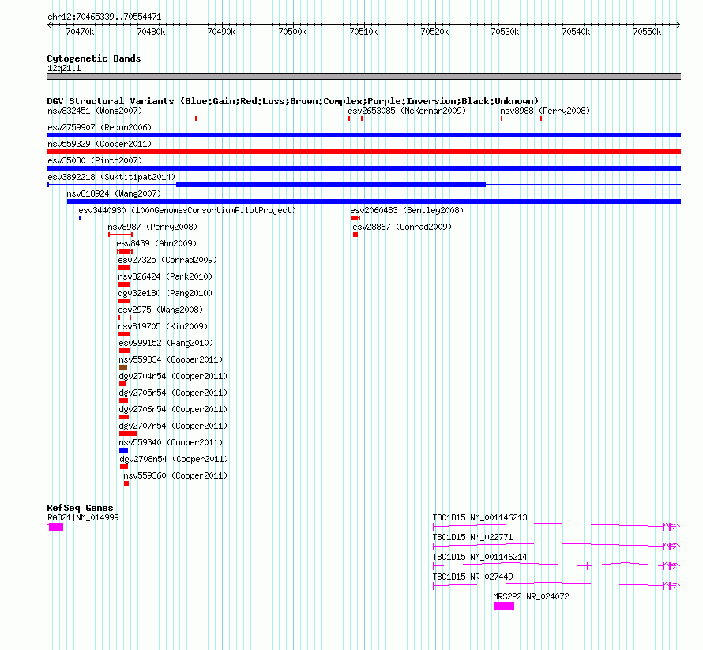Click dgv2707n54 (Cooper2011) label
Viewport: 703px width, 650px height.
pyautogui.click(x=173, y=426)
